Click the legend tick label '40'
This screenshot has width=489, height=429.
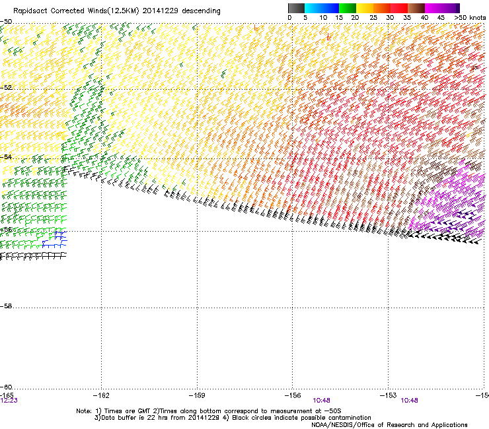point(424,18)
